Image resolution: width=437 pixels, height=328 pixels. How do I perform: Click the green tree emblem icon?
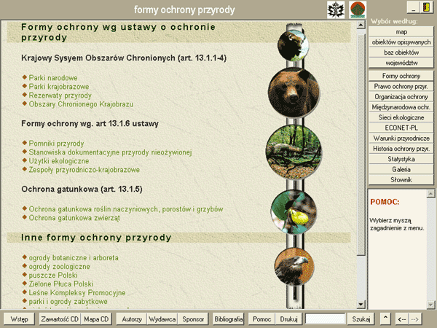pos(357,9)
